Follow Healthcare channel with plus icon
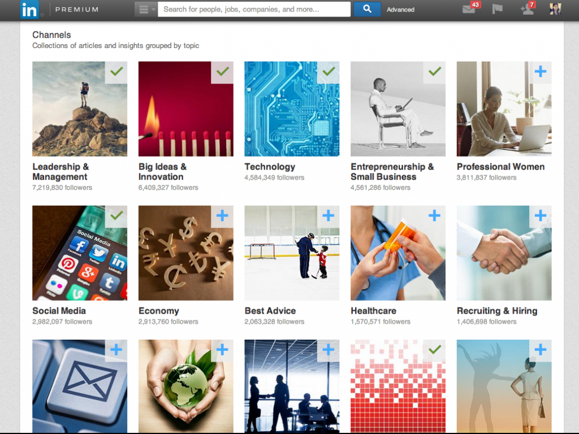Screen dimensions: 579x434 coord(434,216)
